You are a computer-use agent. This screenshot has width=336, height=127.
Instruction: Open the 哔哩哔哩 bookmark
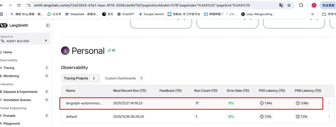point(220,14)
